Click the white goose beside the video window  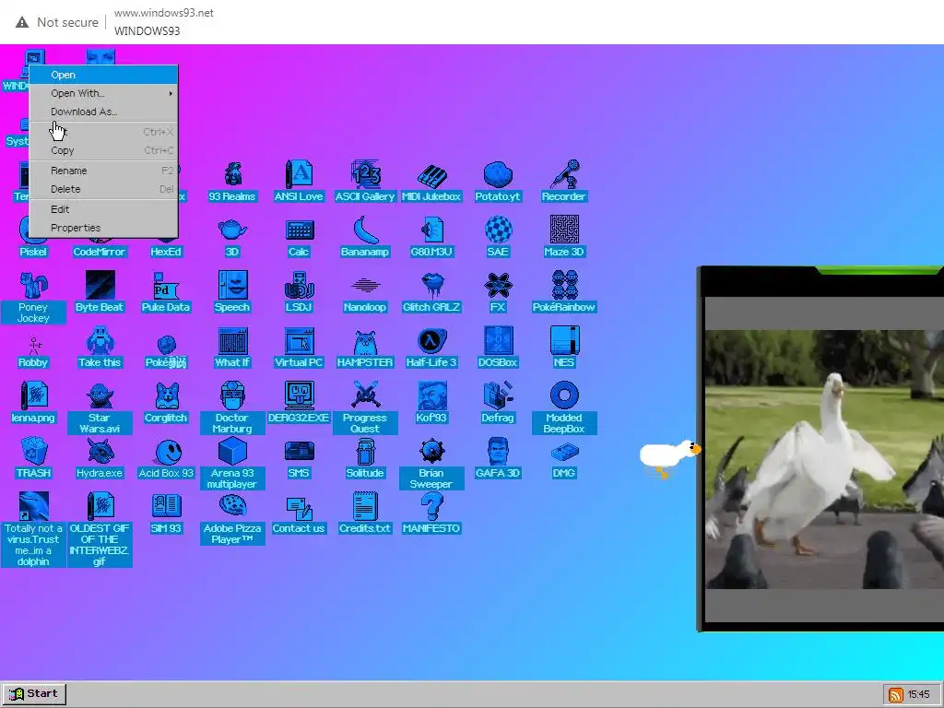670,457
